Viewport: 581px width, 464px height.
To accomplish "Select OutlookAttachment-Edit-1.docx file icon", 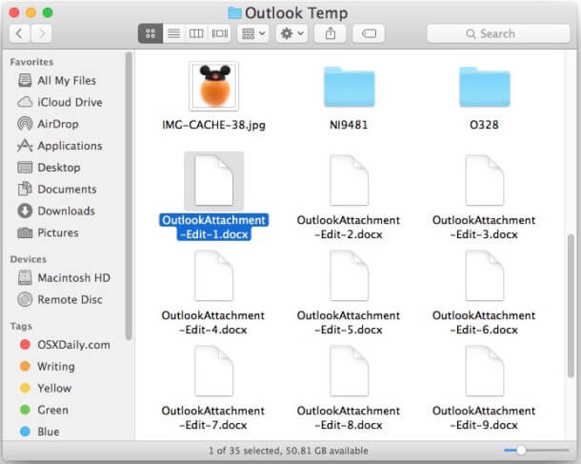I will (213, 180).
